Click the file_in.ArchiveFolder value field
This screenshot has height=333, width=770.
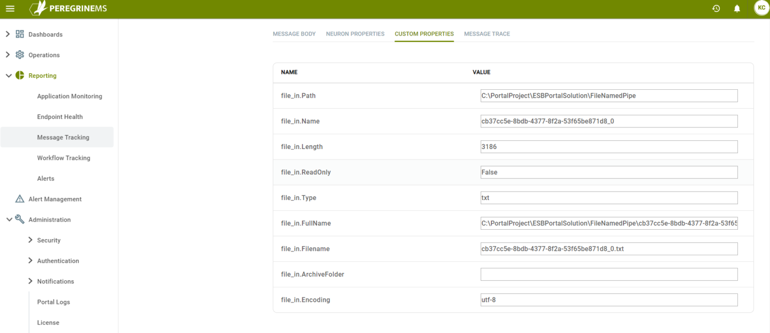click(609, 274)
